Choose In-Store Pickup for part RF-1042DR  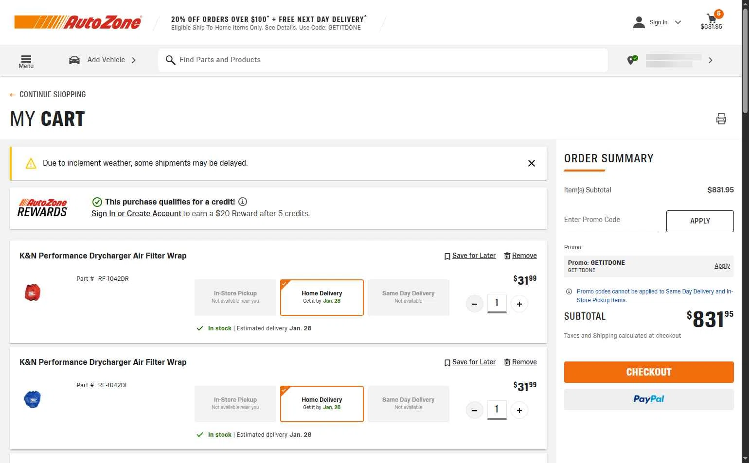(x=235, y=297)
